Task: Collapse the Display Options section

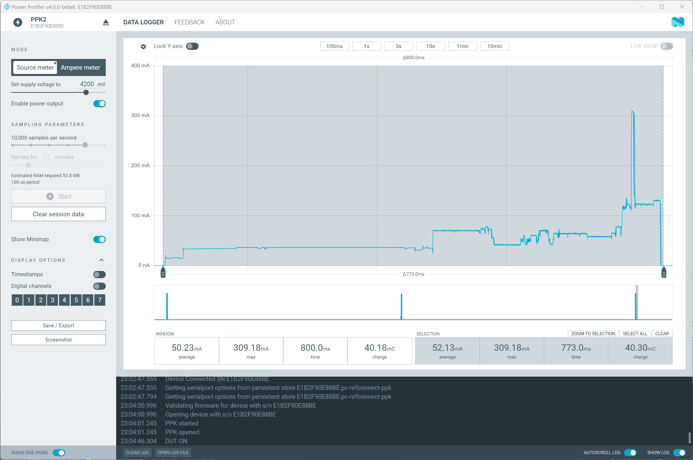Action: pos(101,260)
